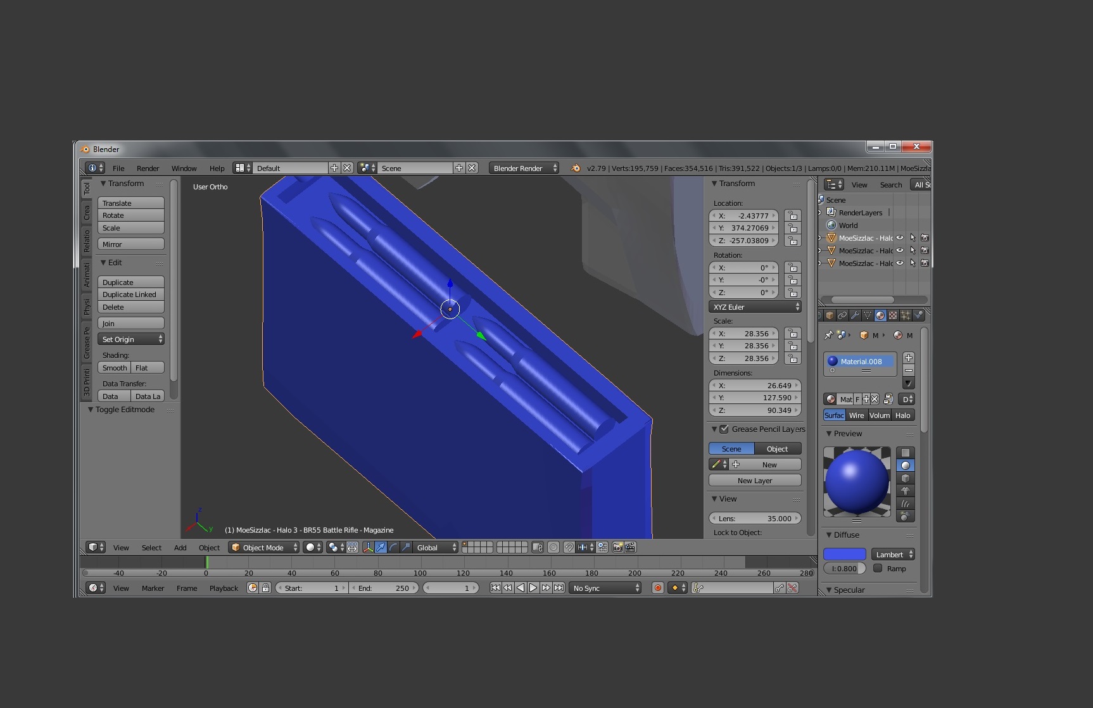
Task: Switch material type to Wire
Action: 856,415
